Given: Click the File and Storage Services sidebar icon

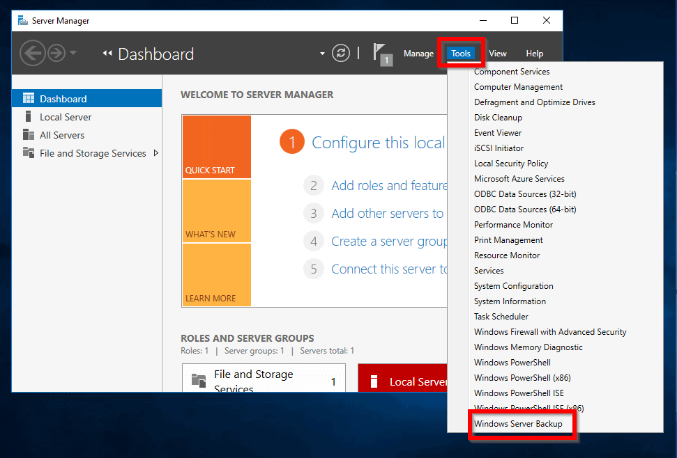Looking at the screenshot, I should [x=29, y=153].
